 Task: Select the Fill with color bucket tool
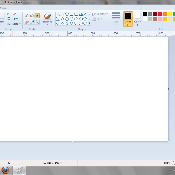click(32, 16)
